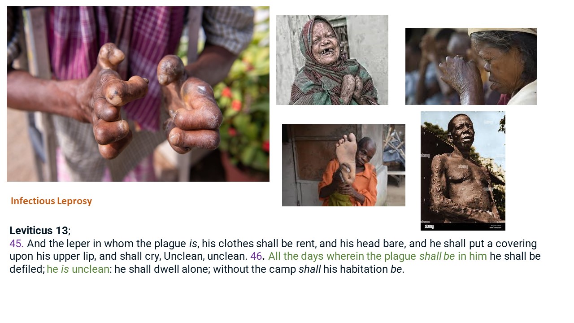The height and width of the screenshot is (323, 574).
Task: Click the Infectious Leprosy heading
Action: (51, 201)
